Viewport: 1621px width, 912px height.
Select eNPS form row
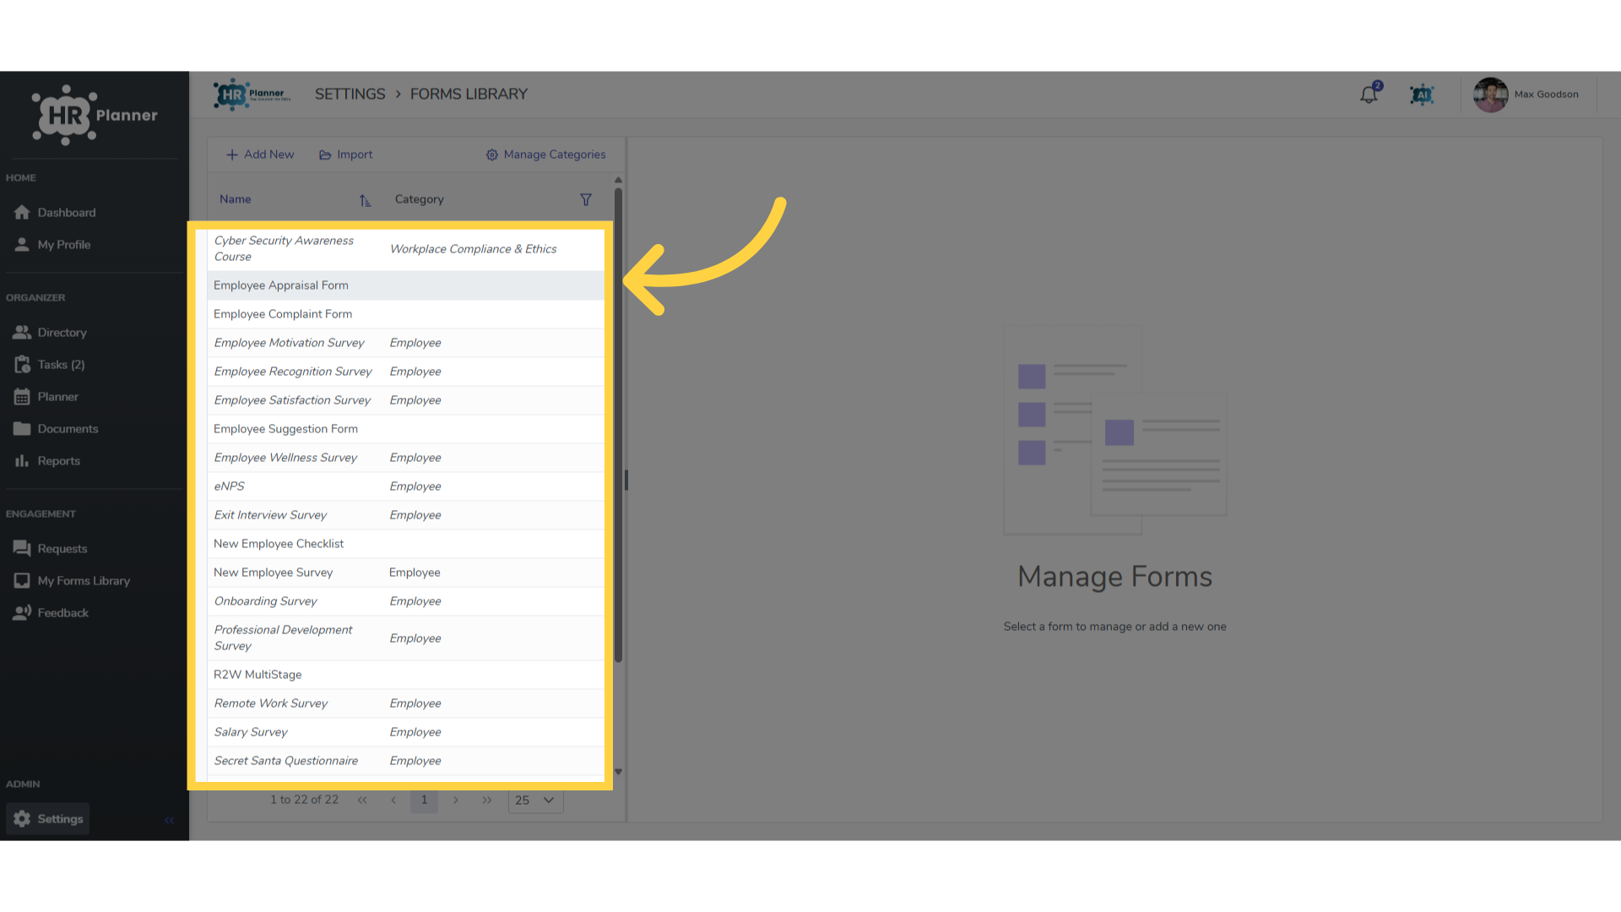click(x=406, y=486)
